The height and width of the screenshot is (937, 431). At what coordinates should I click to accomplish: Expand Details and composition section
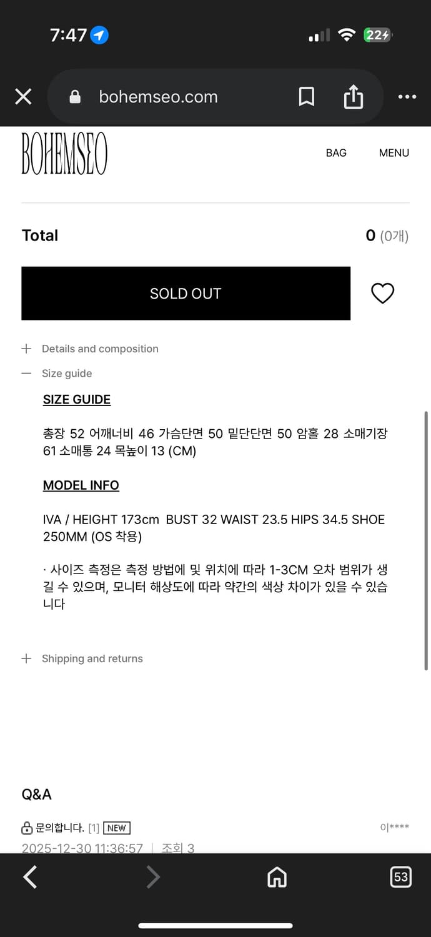[100, 349]
